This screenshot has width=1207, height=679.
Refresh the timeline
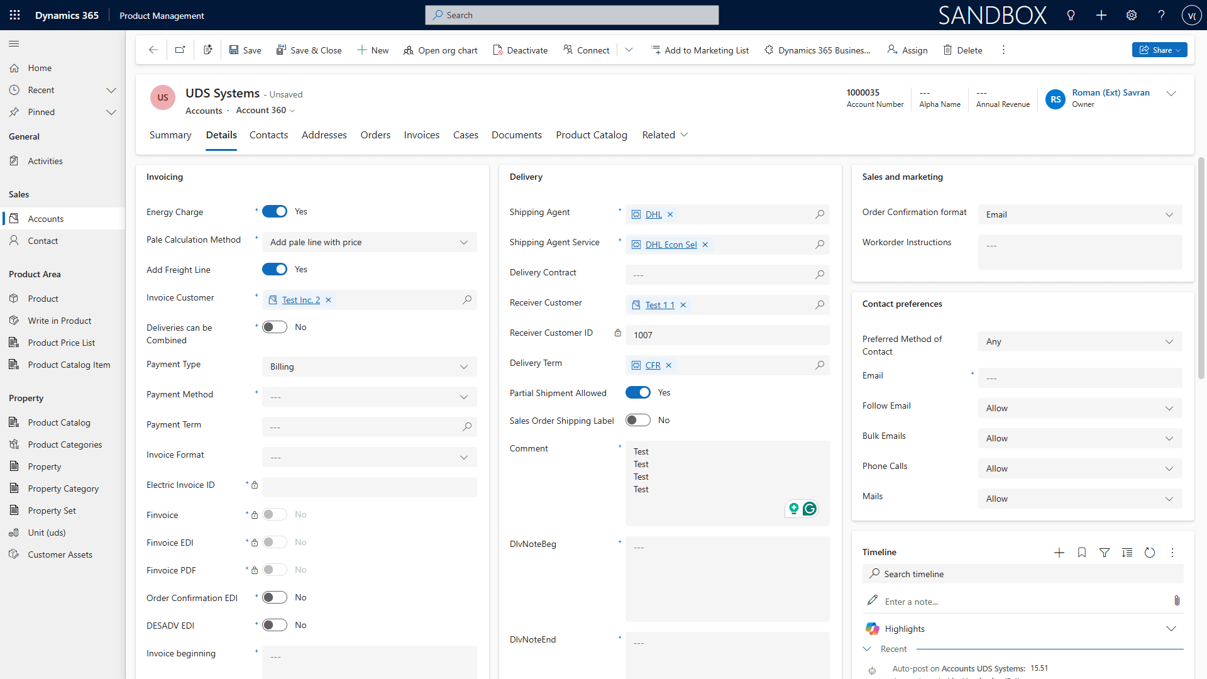pyautogui.click(x=1150, y=552)
